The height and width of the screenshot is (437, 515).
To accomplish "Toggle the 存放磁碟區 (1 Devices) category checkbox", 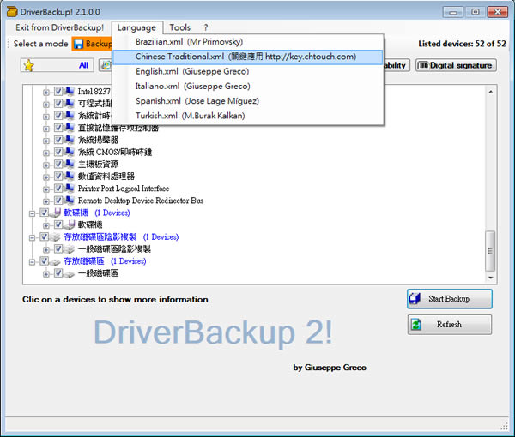I will click(x=44, y=261).
